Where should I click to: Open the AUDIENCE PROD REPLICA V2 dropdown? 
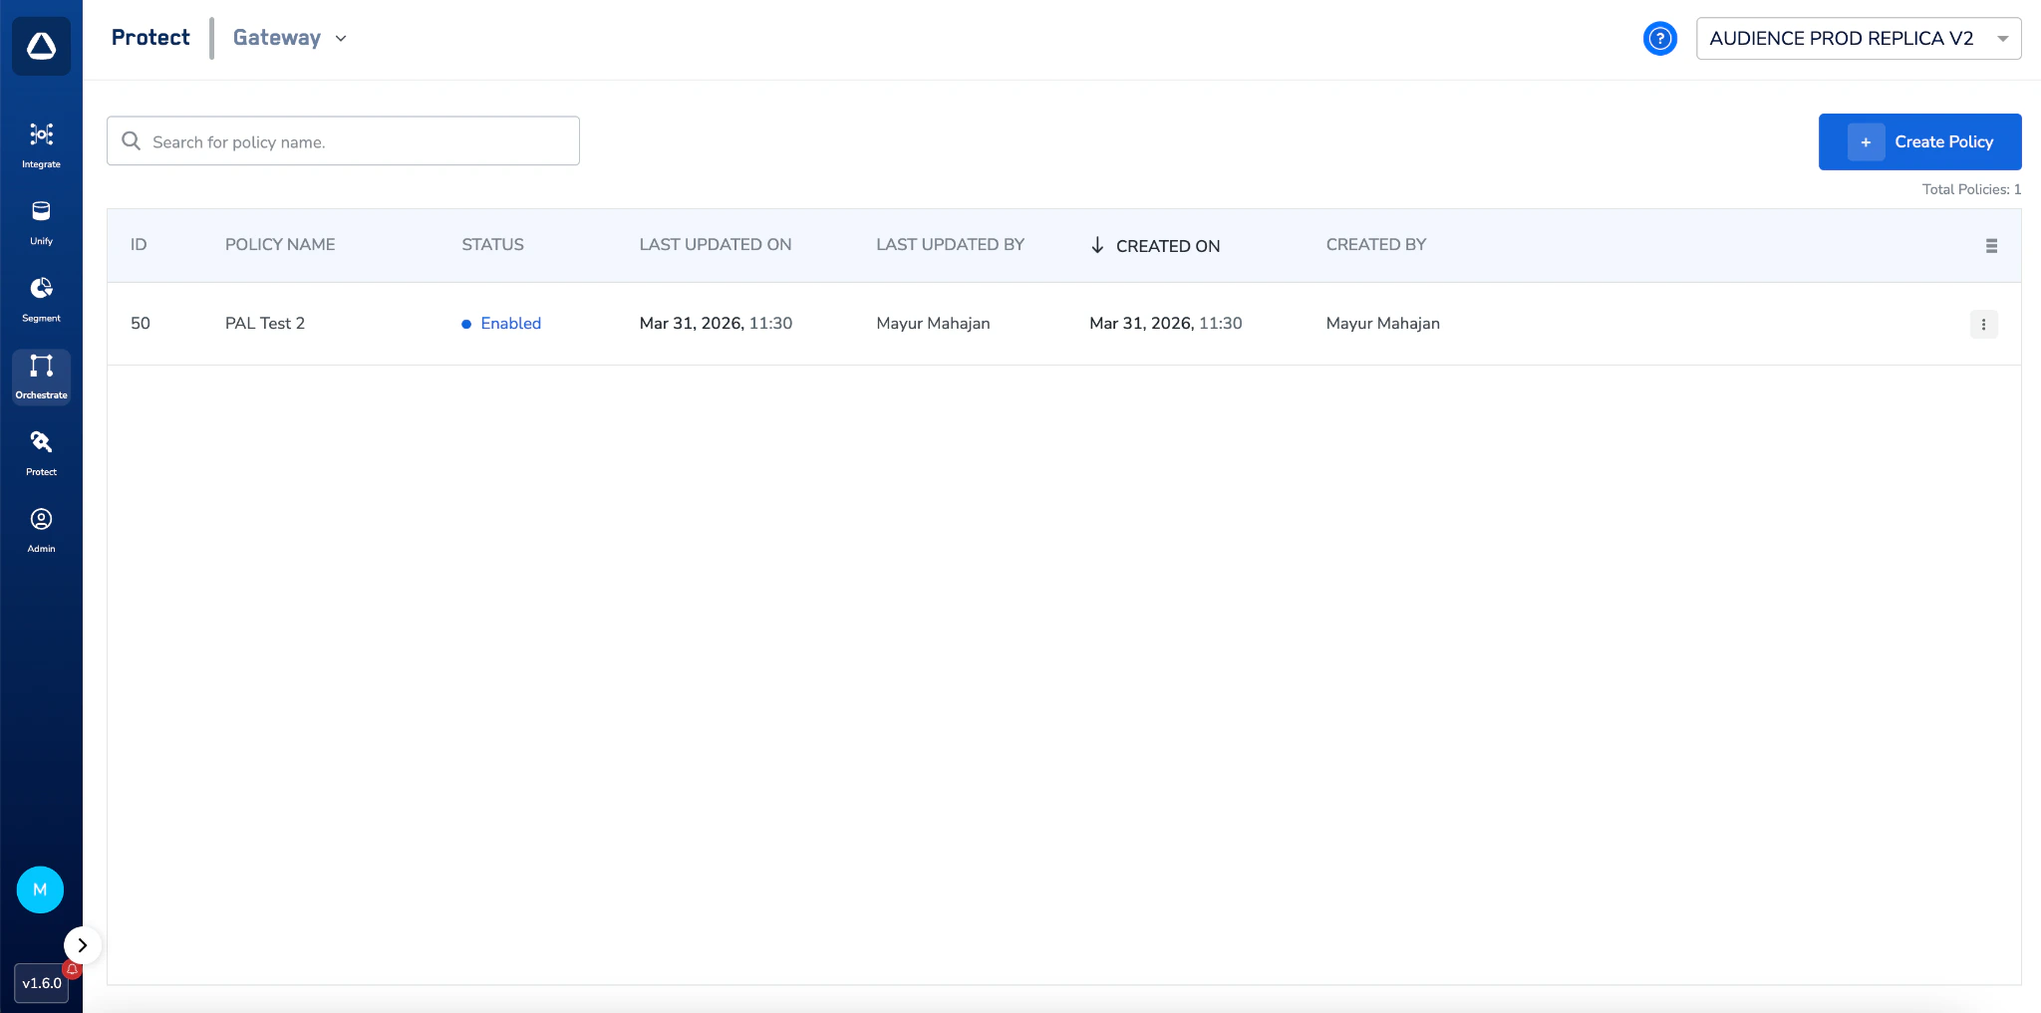pos(1858,38)
